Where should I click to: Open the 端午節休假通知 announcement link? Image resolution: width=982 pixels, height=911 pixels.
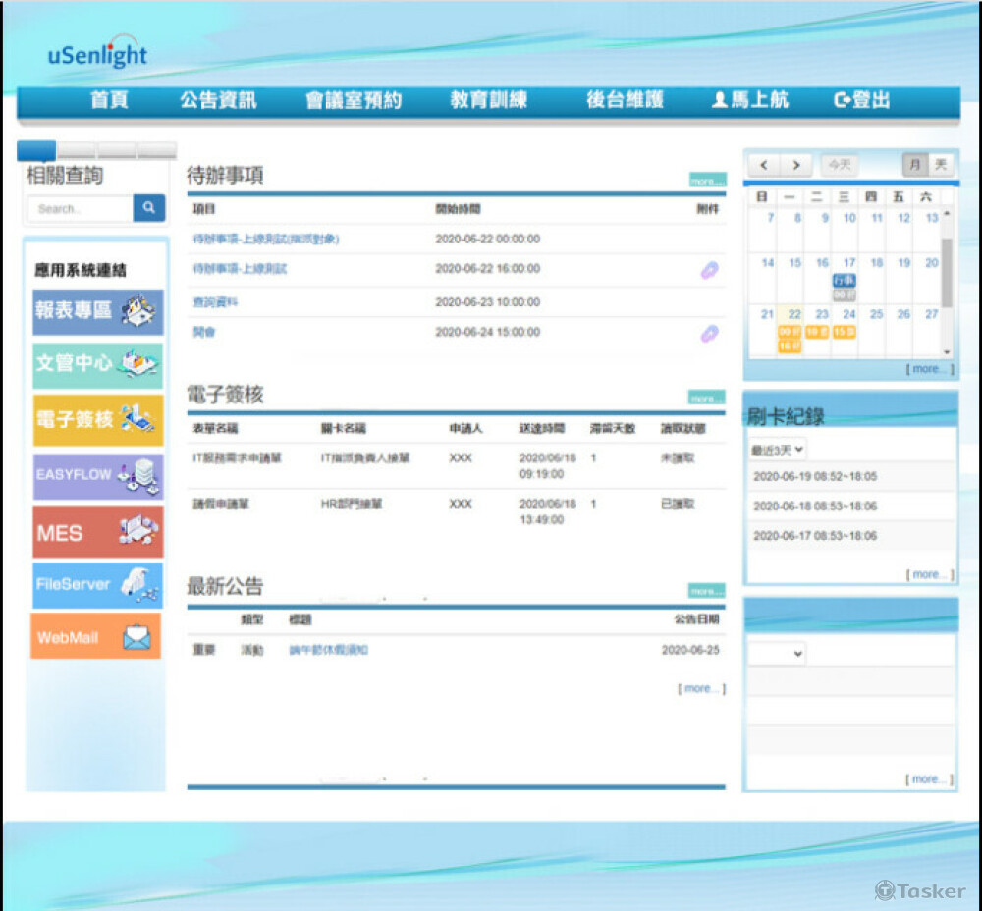pos(328,650)
